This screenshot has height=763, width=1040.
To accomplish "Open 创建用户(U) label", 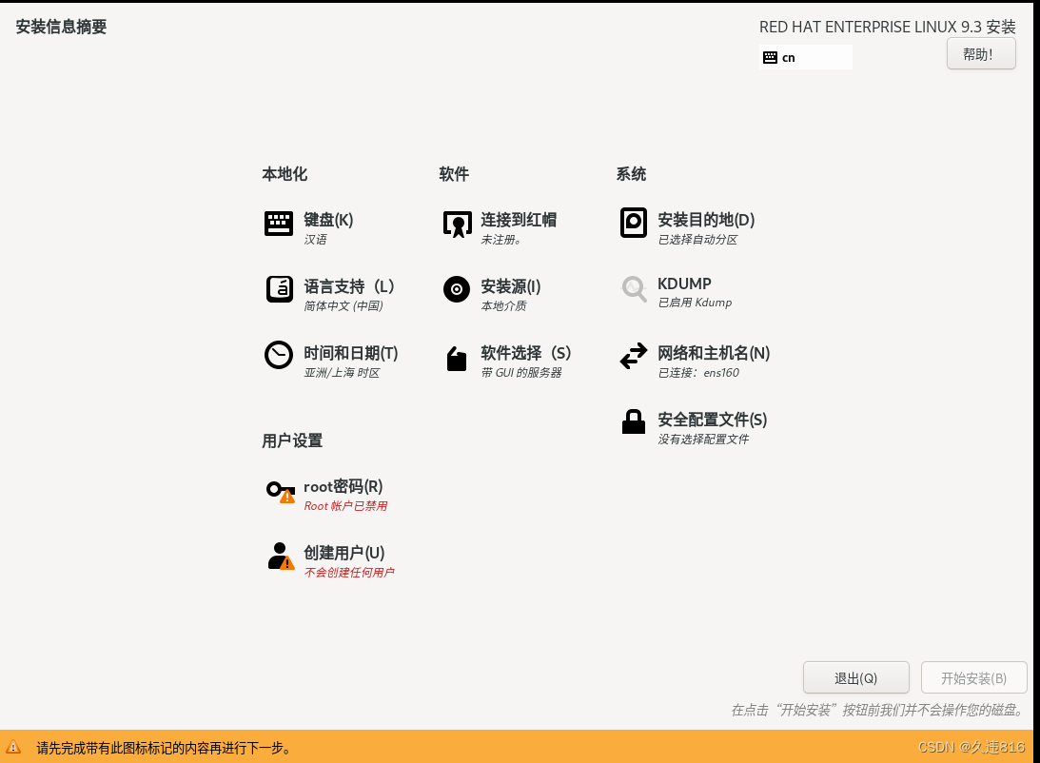I will [344, 553].
